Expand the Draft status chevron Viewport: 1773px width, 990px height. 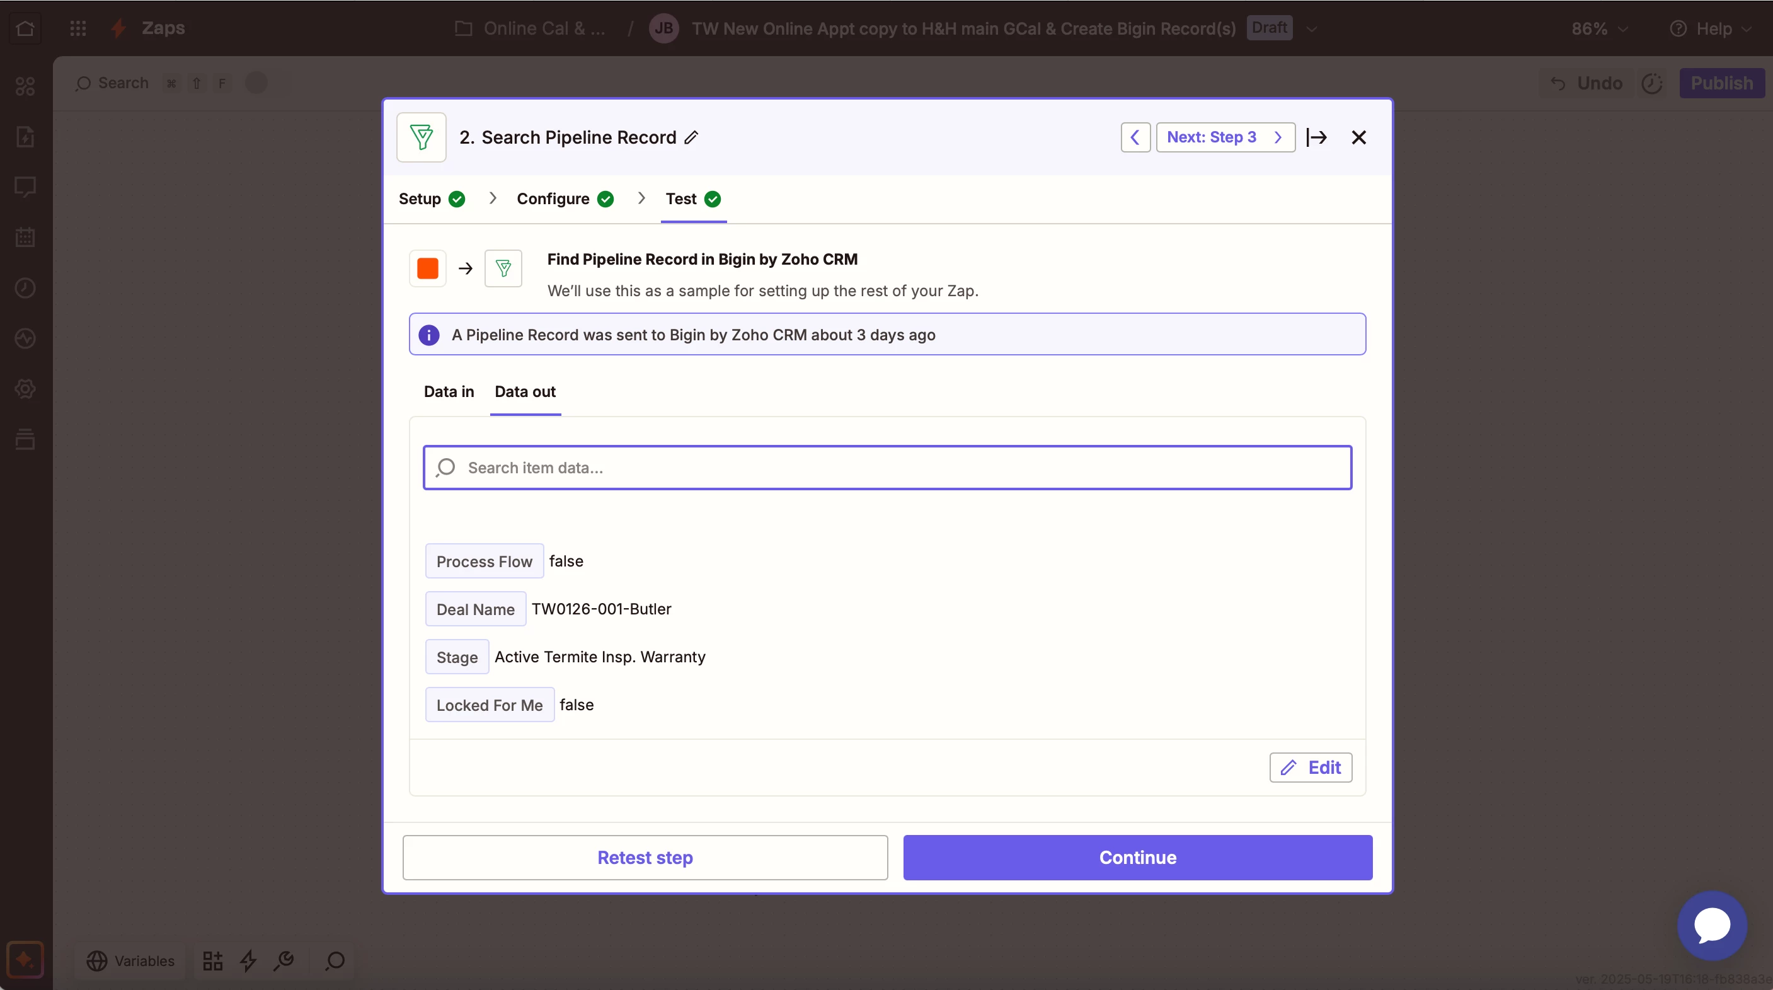click(x=1312, y=29)
